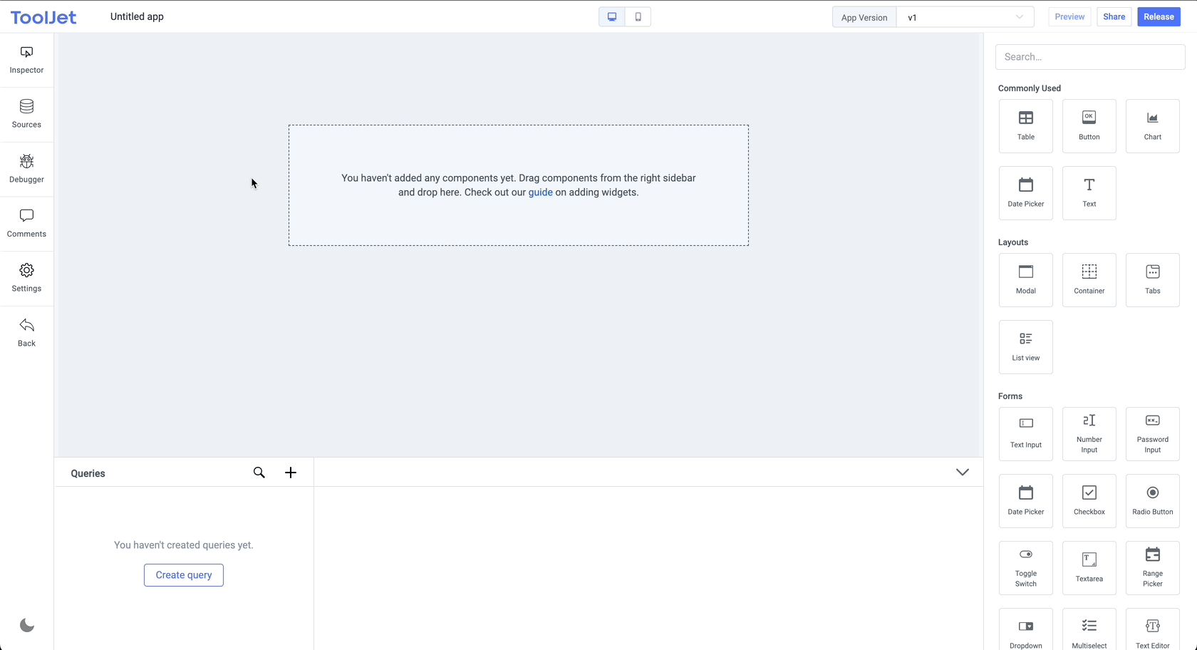Viewport: 1197px width, 650px height.
Task: Click the Create query button
Action: pyautogui.click(x=184, y=575)
